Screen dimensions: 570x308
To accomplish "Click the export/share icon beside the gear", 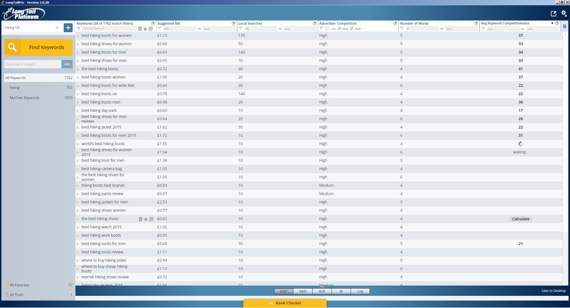I will click(x=553, y=13).
